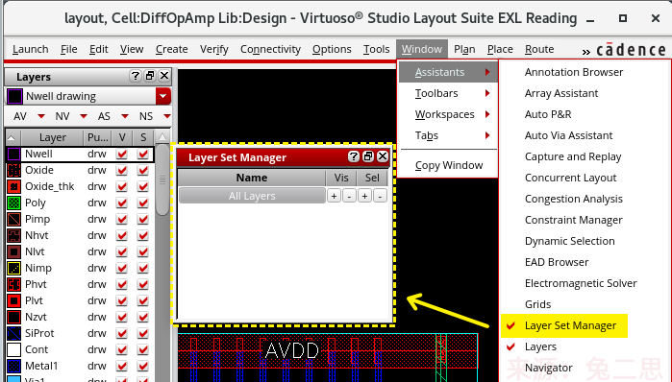Open the Window menu
The width and height of the screenshot is (672, 382).
tap(422, 49)
